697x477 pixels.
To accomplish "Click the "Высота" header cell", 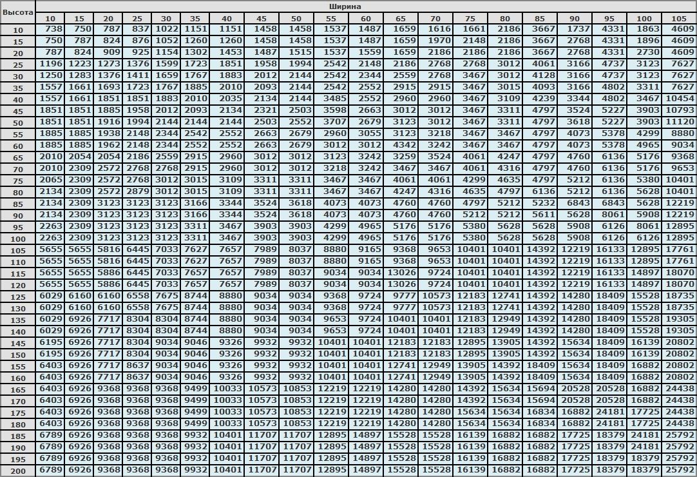I will tap(17, 12).
